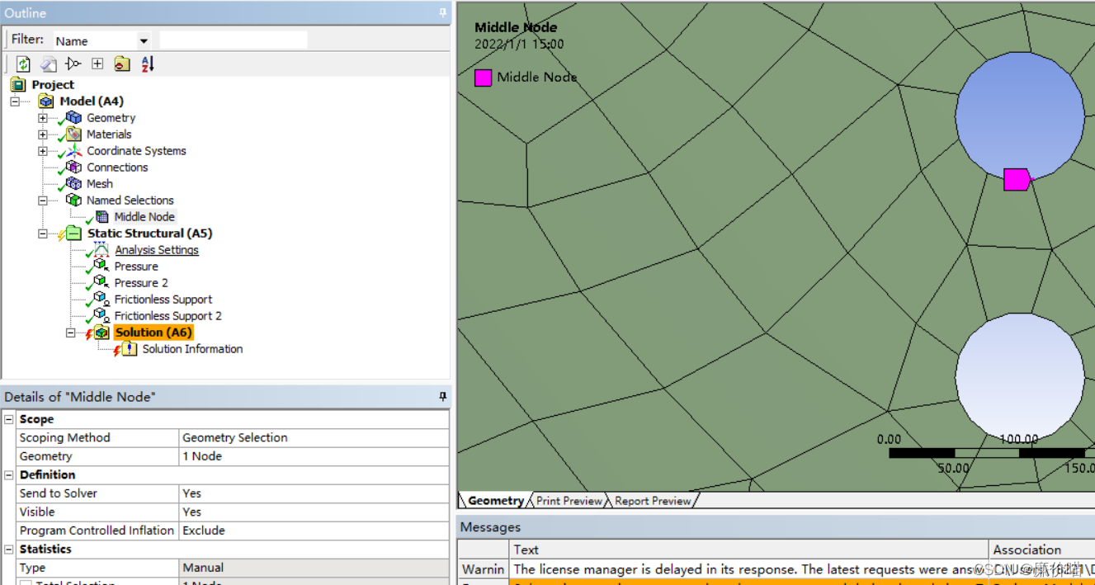1095x585 pixels.
Task: Click the logic gate filter icon
Action: click(x=73, y=64)
